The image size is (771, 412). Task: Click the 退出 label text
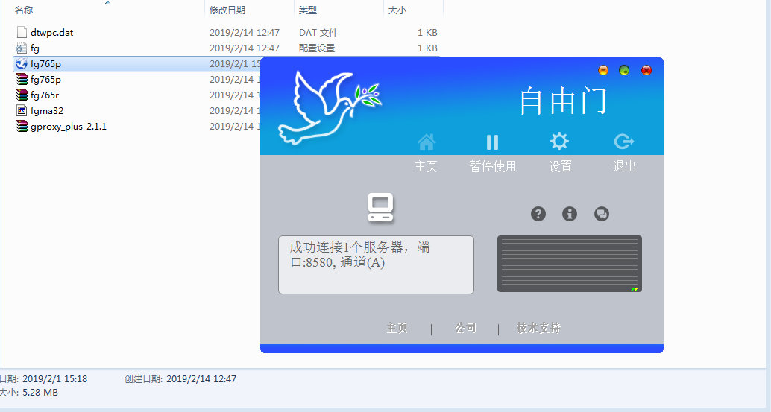click(624, 166)
